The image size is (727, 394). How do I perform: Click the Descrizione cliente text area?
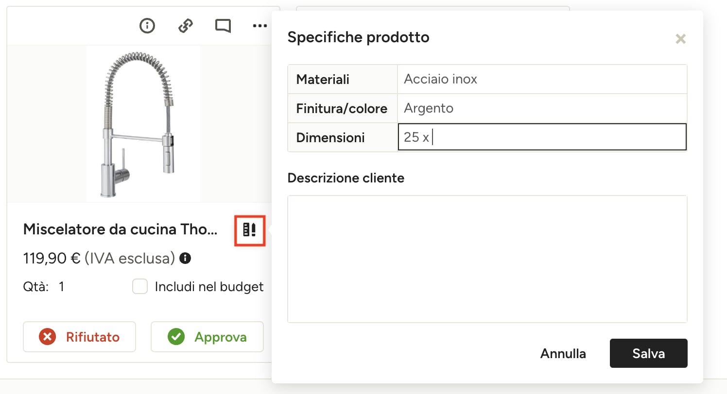(x=487, y=259)
